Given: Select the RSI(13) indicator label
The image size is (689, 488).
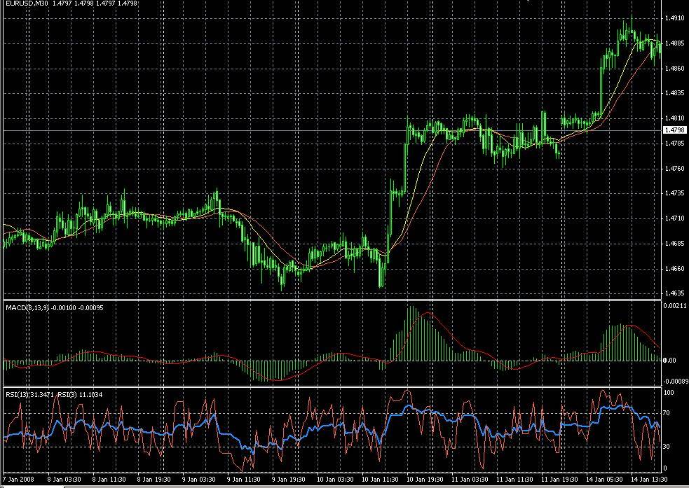Looking at the screenshot, I should (x=13, y=395).
